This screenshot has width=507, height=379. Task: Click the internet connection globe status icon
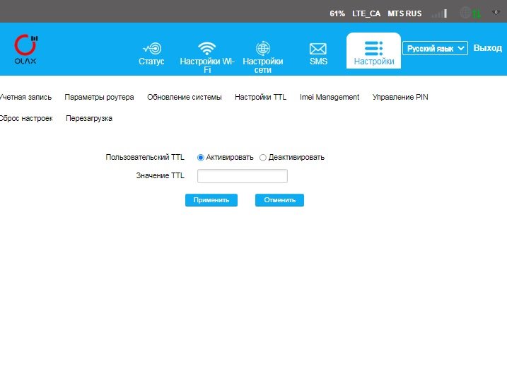coord(466,13)
